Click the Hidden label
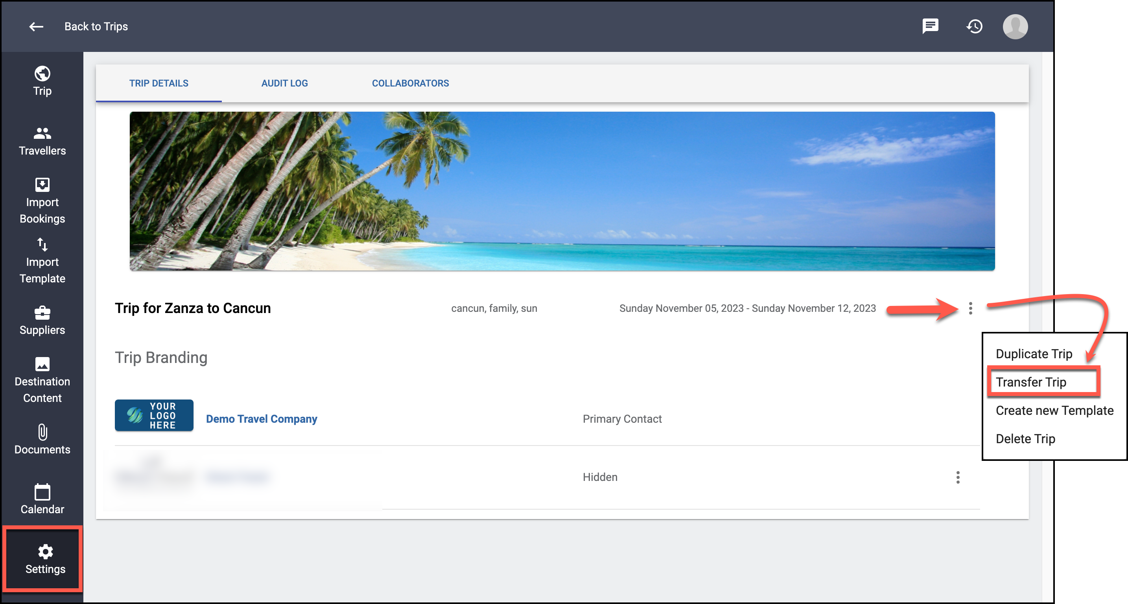 [x=600, y=477]
